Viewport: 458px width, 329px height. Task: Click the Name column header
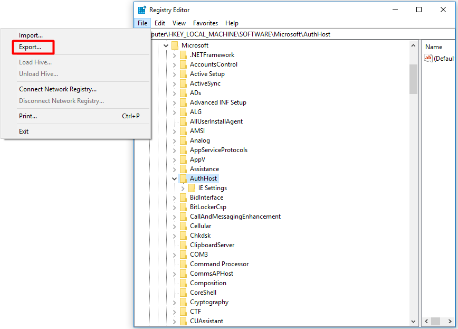coord(434,47)
